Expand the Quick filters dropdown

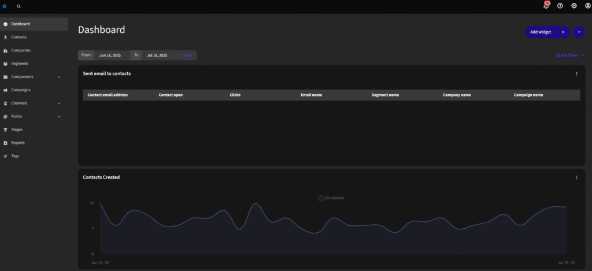(570, 55)
